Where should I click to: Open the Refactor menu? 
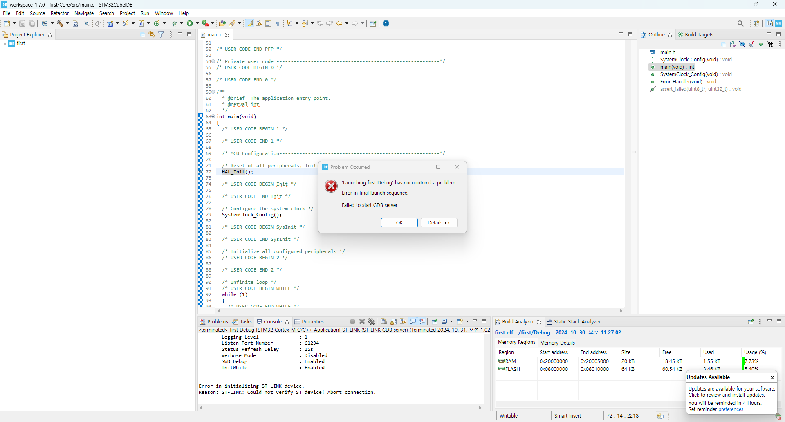[x=60, y=13]
